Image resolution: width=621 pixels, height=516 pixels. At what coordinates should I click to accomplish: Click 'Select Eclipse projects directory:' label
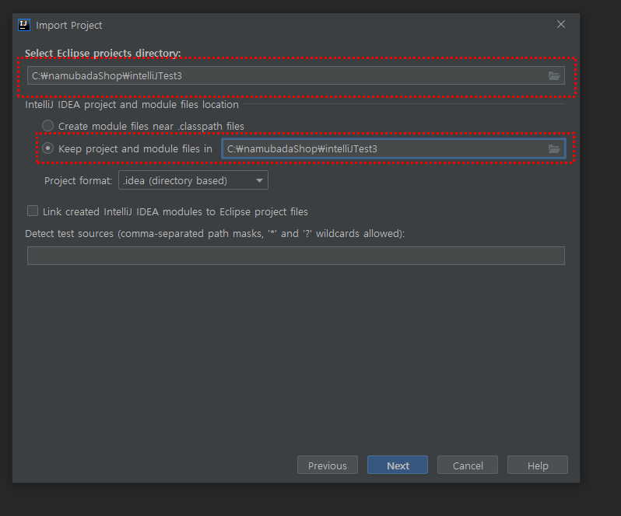[x=103, y=54]
